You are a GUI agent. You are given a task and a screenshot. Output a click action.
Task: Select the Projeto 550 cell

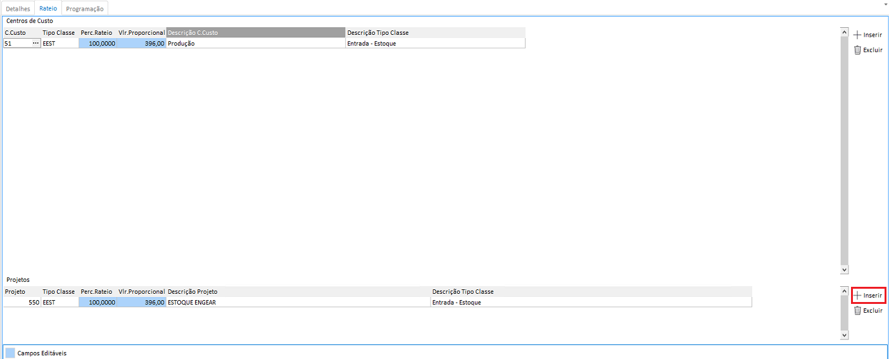click(x=22, y=303)
